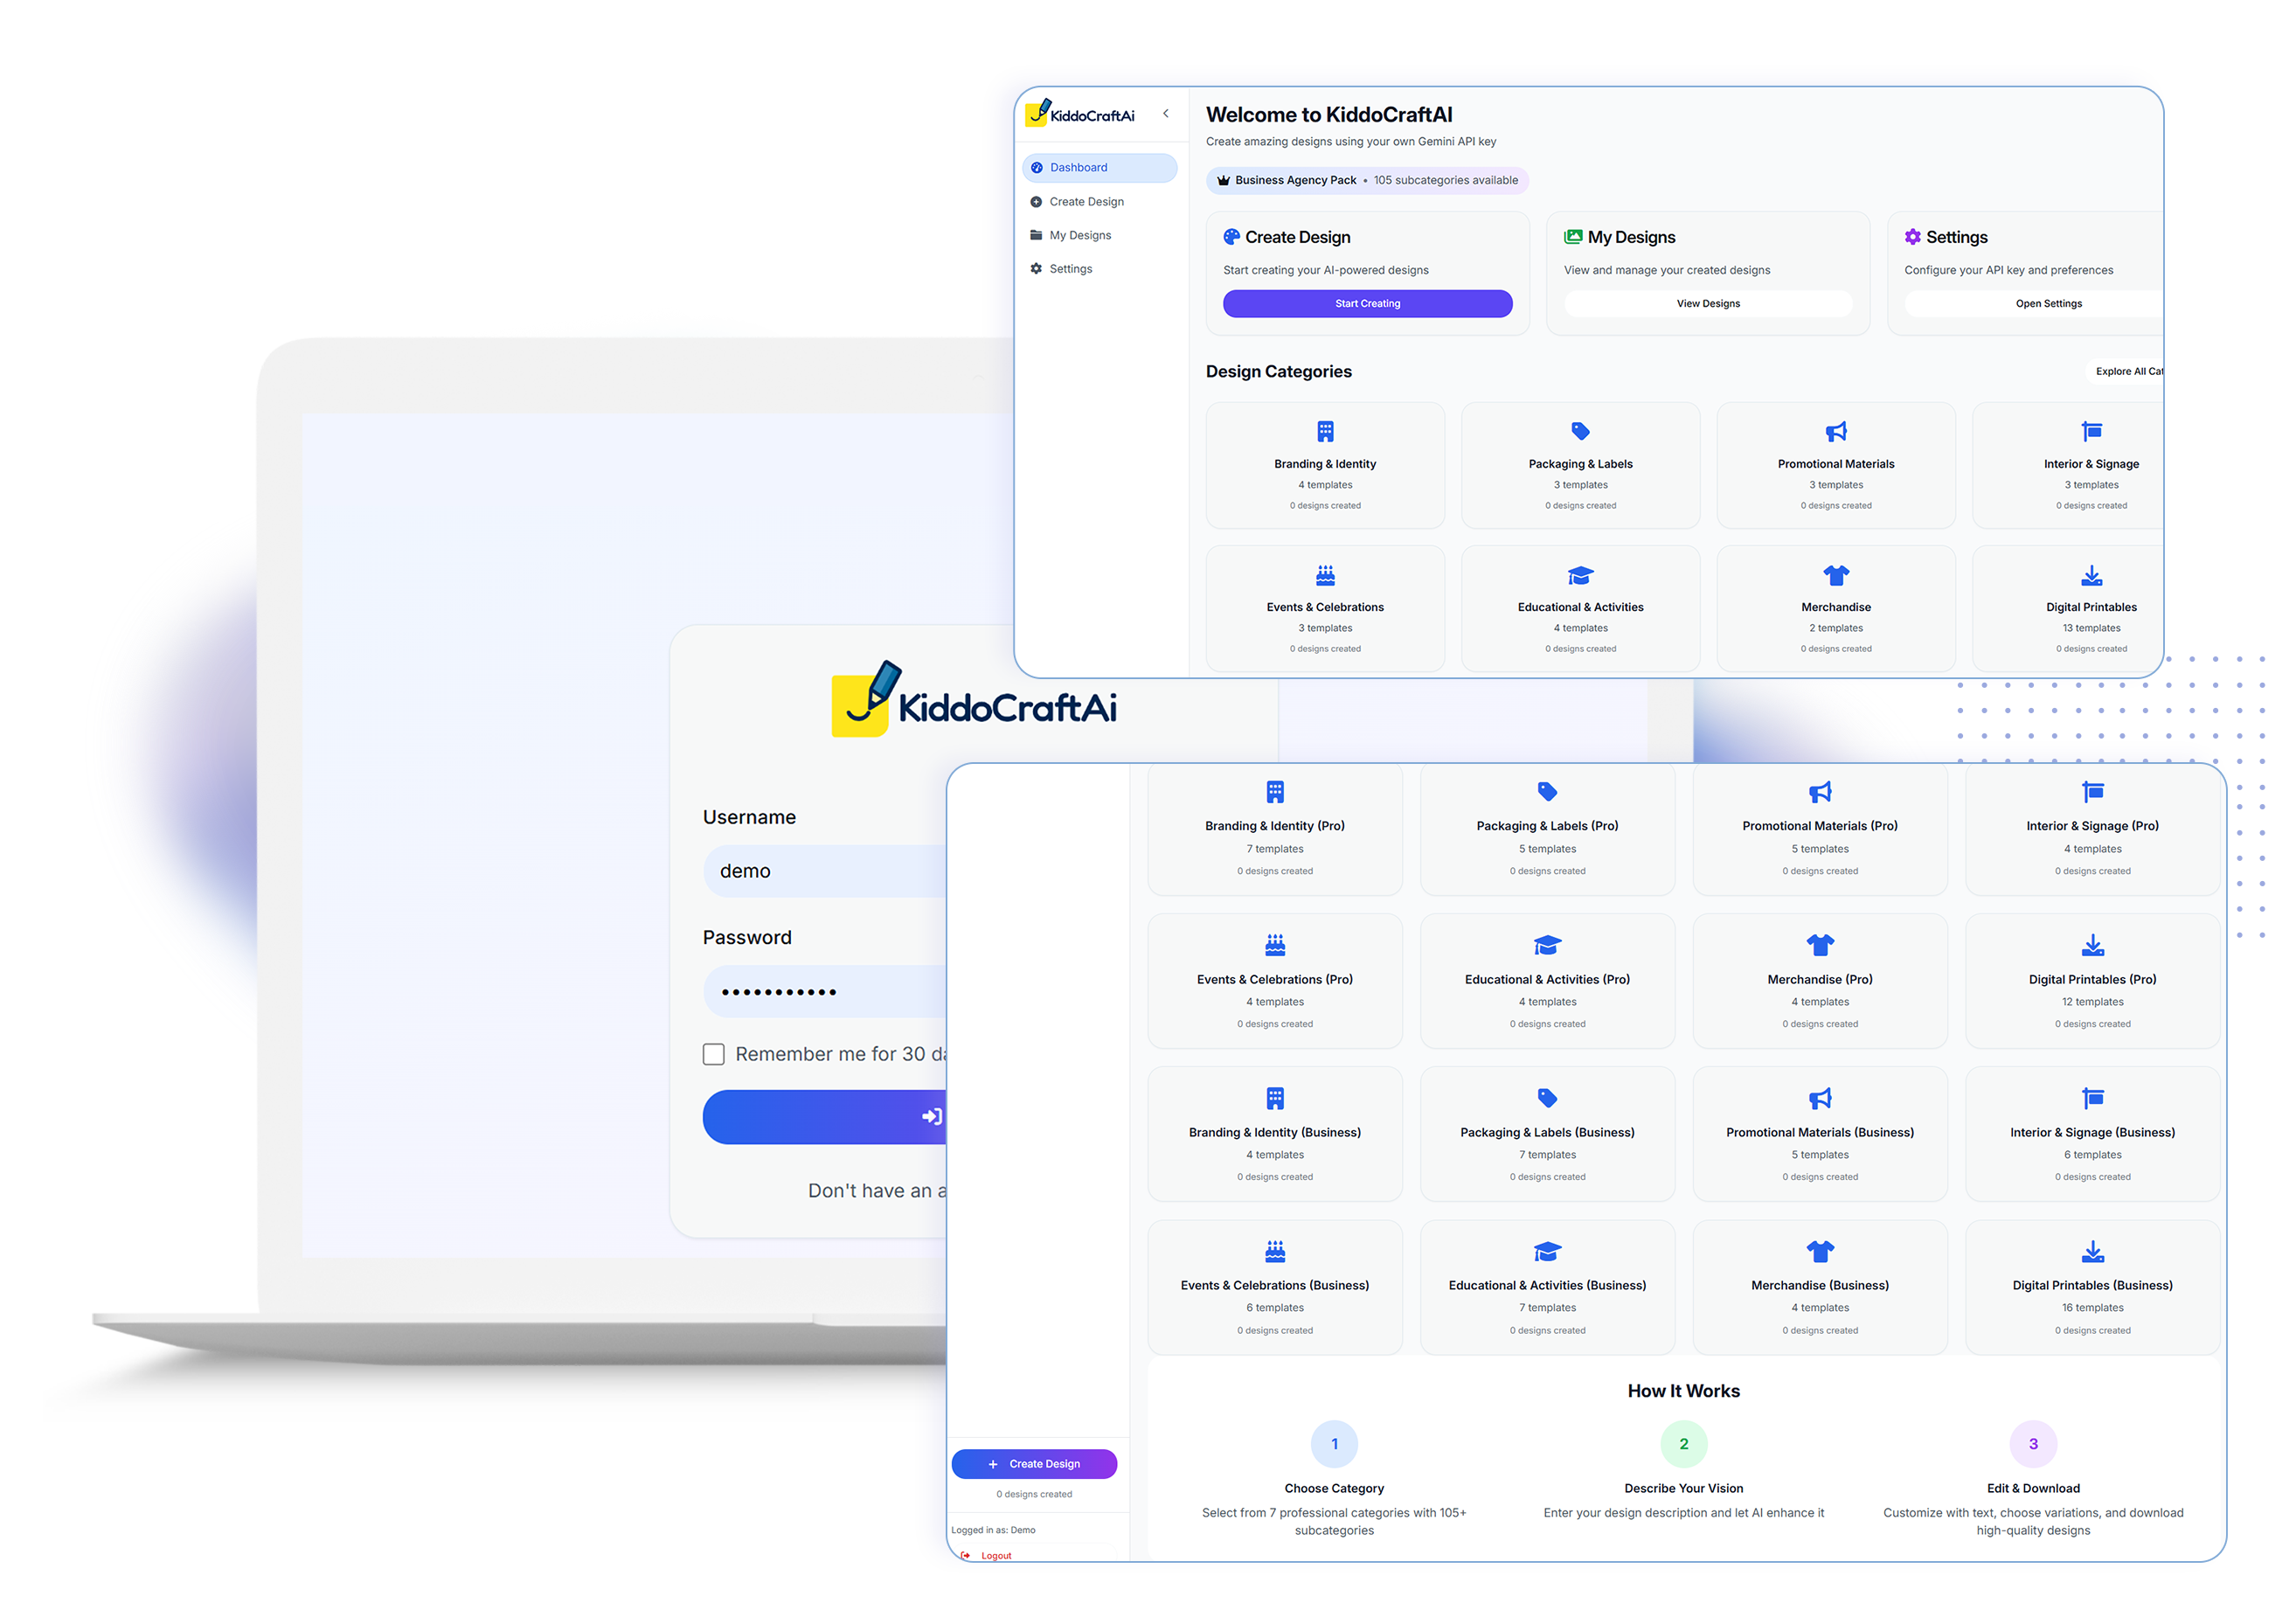Screen dimensions: 2296x1624
Task: Click step 2 Describe Your Vision circle
Action: pos(1683,1443)
